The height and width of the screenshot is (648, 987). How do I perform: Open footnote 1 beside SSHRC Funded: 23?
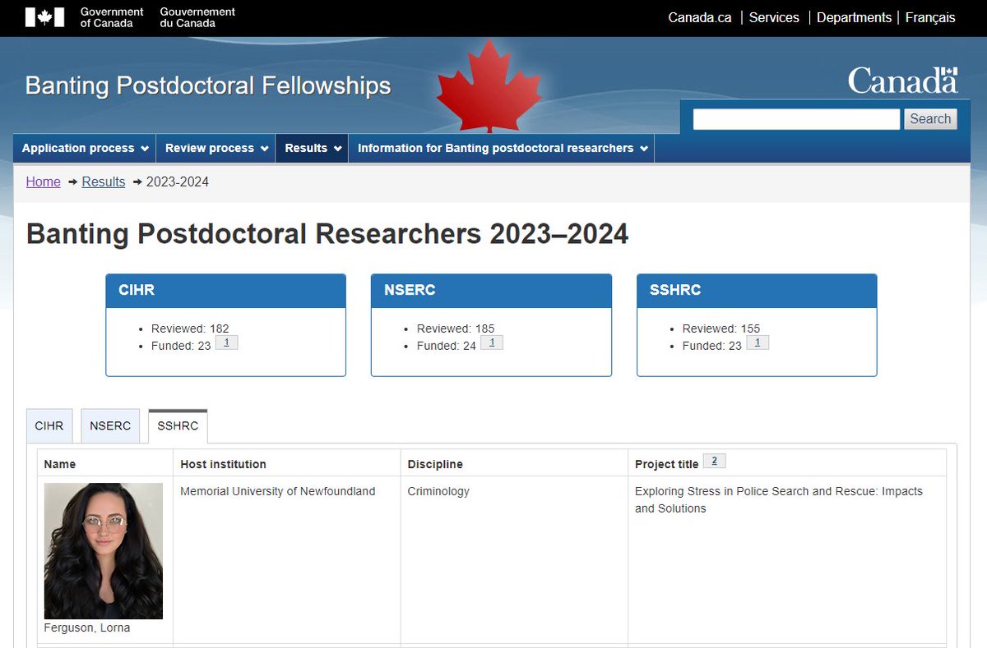tap(758, 342)
